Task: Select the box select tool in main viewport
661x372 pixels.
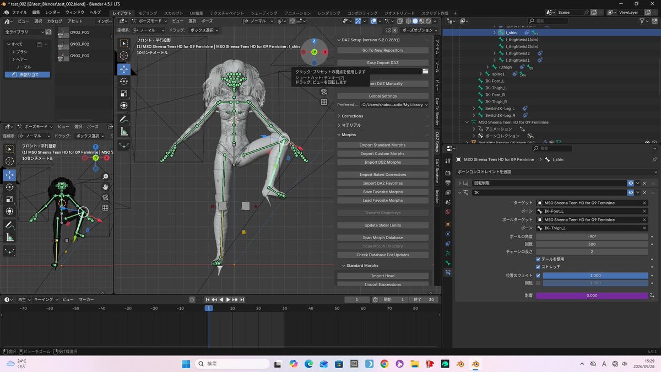Action: coord(124,43)
